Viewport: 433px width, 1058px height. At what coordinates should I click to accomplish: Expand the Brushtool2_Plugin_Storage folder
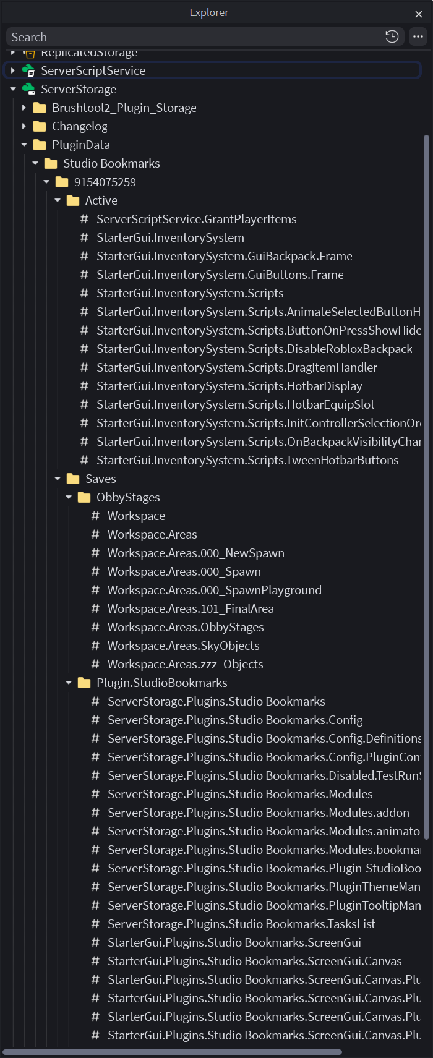[24, 108]
